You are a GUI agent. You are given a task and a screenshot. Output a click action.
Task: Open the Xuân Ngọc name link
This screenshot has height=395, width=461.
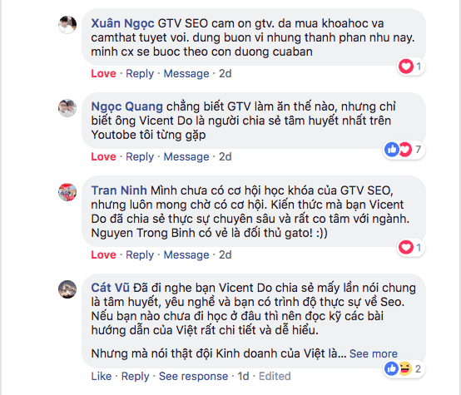pos(122,23)
